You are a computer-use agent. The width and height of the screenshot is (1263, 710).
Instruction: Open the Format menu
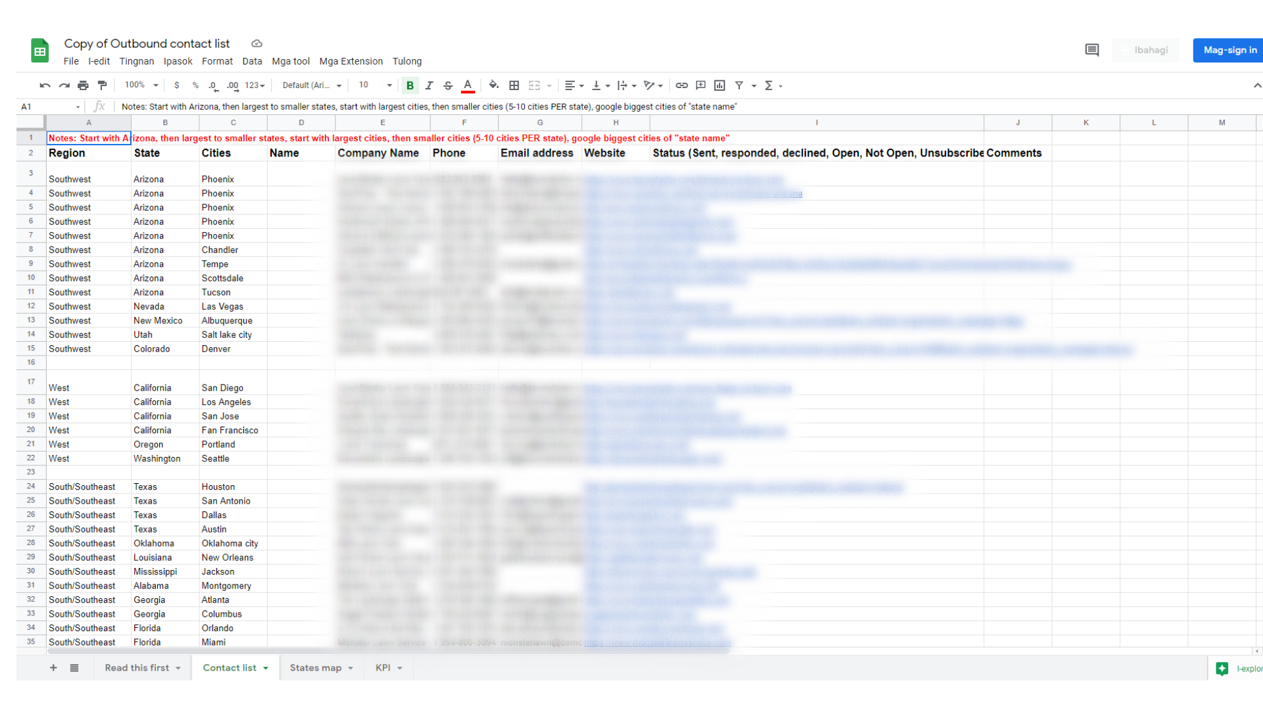pos(217,61)
